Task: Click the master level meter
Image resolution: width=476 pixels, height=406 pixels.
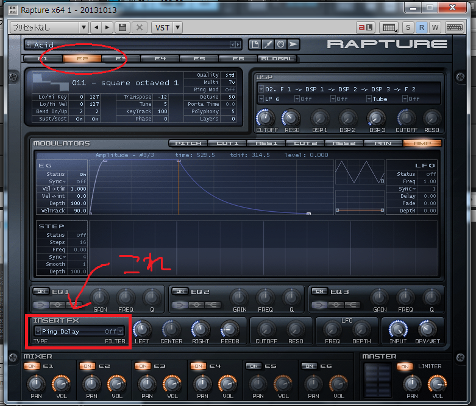Action: (378, 380)
